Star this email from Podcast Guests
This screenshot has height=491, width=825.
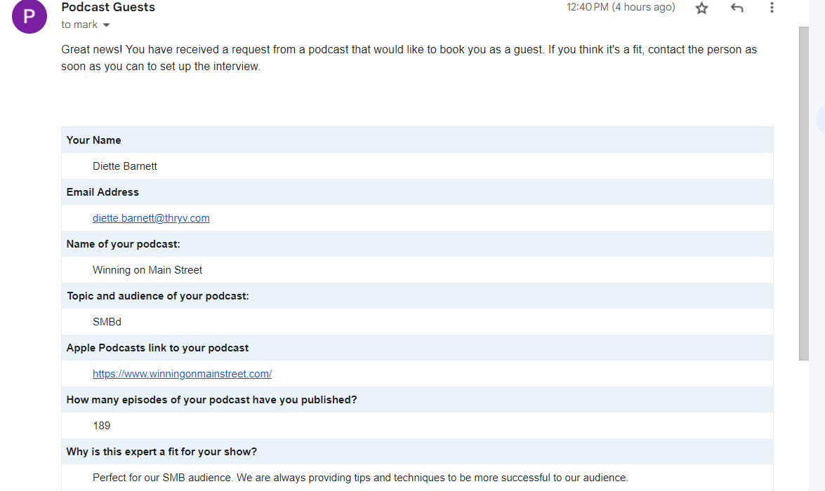tap(701, 8)
